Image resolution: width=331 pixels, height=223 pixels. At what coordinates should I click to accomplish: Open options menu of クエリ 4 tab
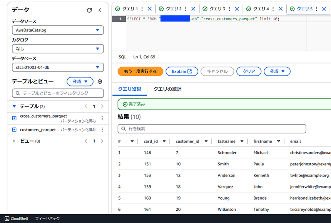tap(273, 8)
